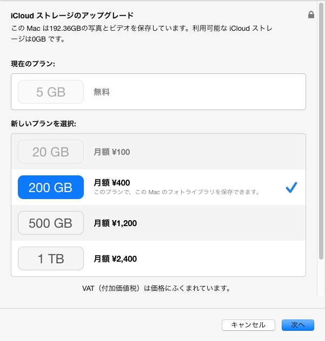Screen dimensions: 325x341
Task: Click the 月額 ¥400 price label
Action: click(x=112, y=183)
